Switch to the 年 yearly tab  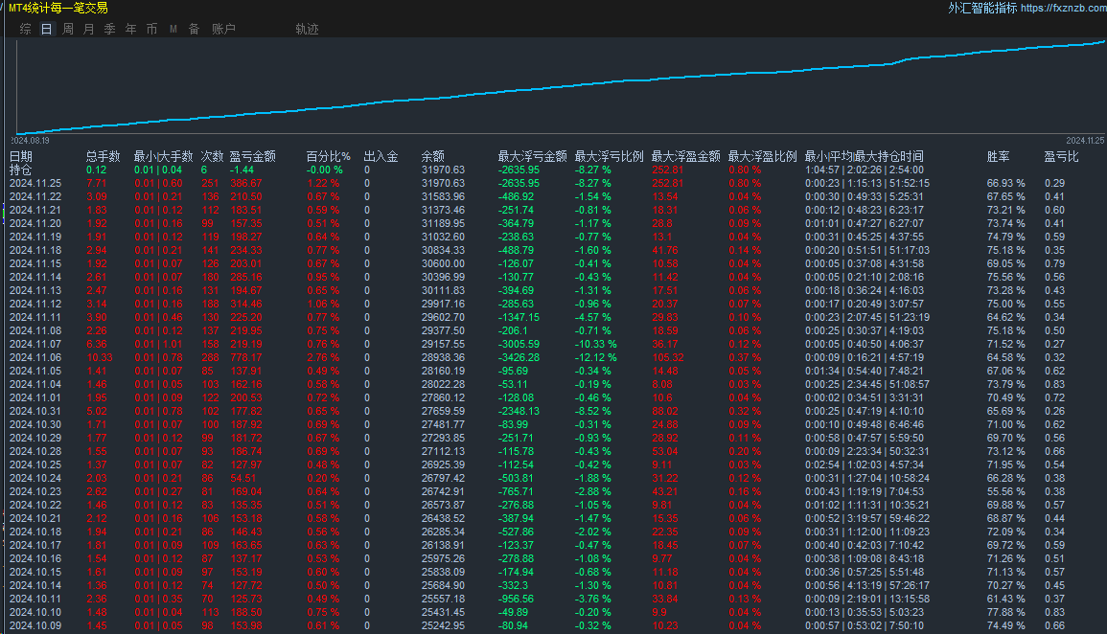click(x=131, y=29)
